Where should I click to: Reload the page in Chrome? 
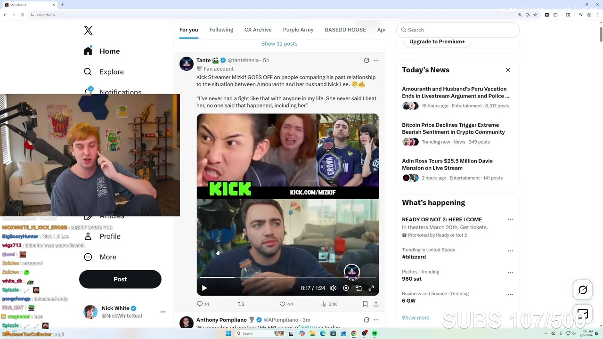(x=22, y=15)
